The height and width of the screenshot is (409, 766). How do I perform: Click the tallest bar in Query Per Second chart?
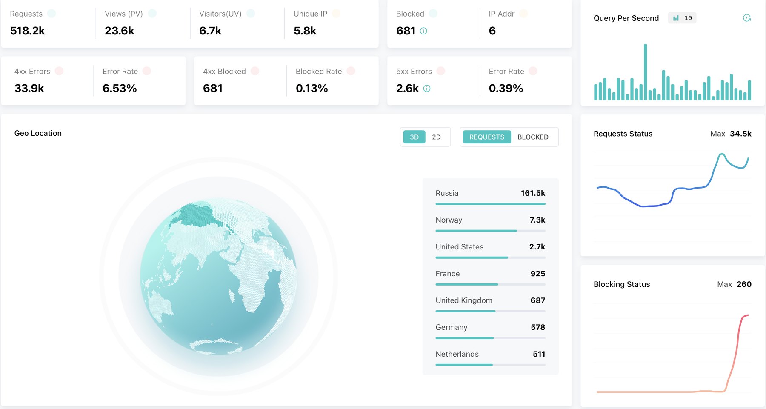pyautogui.click(x=646, y=72)
